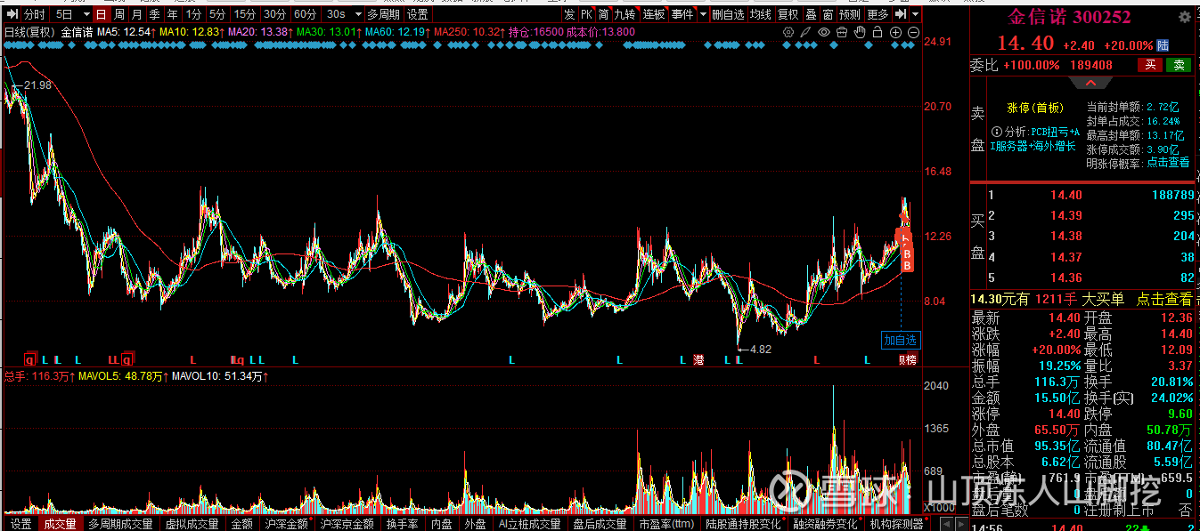Click the 加自选 add-to-watchlist button
This screenshot has width=1200, height=531.
coord(901,340)
